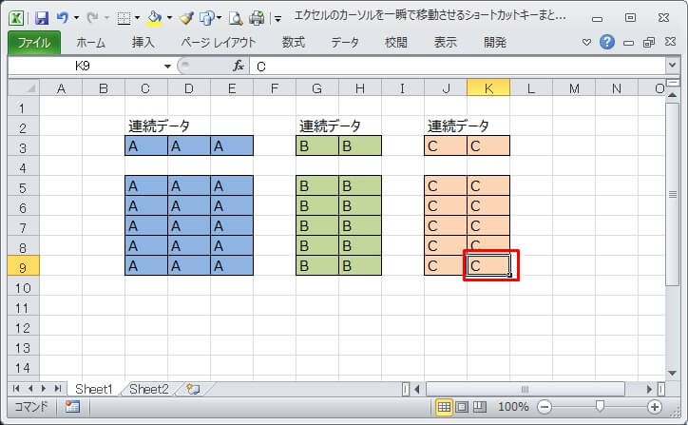Screen dimensions: 688x425
Task: Click the Select All corner triangle
Action: click(x=24, y=88)
